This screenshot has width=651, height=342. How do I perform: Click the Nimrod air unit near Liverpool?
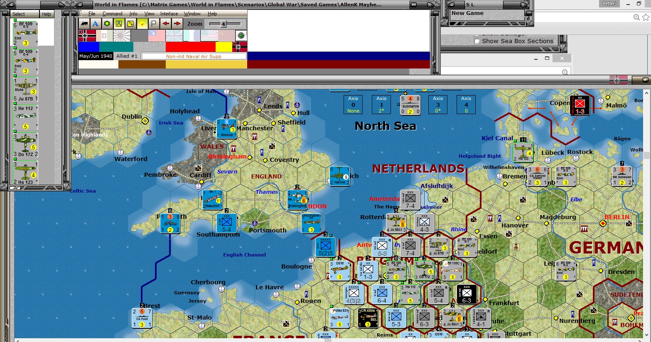coord(227,129)
